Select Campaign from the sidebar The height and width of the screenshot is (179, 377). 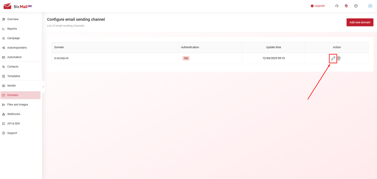point(14,38)
